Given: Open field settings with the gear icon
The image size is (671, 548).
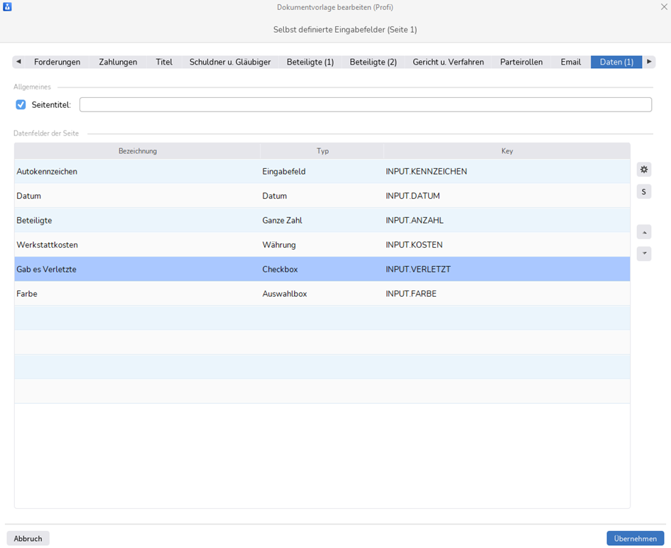Looking at the screenshot, I should pyautogui.click(x=643, y=170).
